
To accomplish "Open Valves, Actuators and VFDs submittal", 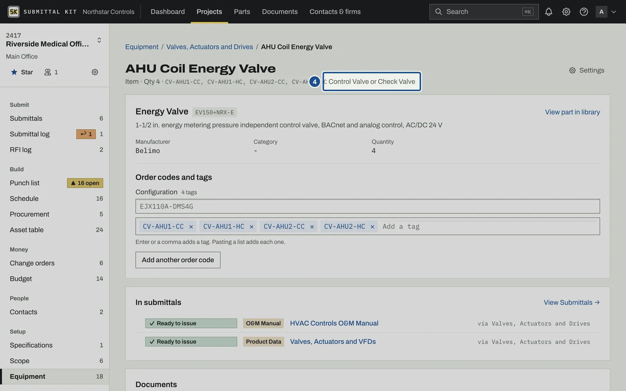I will click(333, 342).
